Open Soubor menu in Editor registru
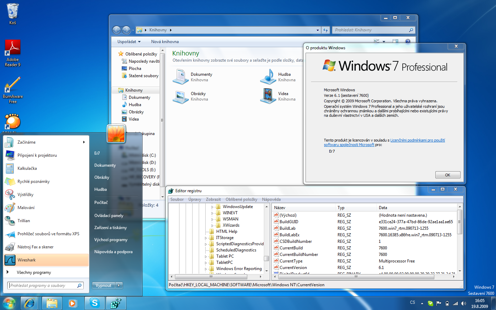Viewport: 496px width, 310px height. 177,199
